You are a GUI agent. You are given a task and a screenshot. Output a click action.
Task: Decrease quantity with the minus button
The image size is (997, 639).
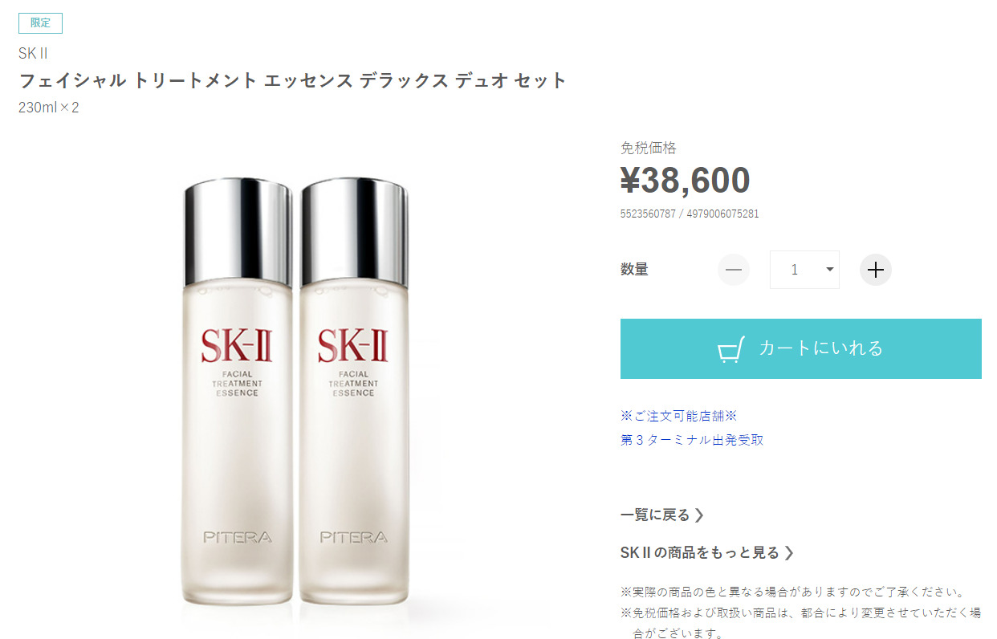pyautogui.click(x=733, y=270)
